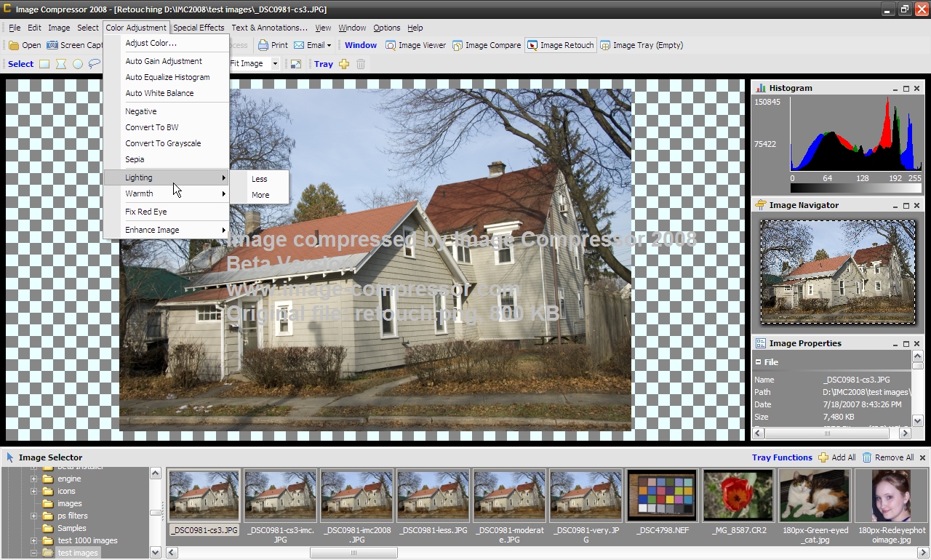This screenshot has height=560, width=931.
Task: Click the Tray trash can icon
Action: (x=361, y=64)
